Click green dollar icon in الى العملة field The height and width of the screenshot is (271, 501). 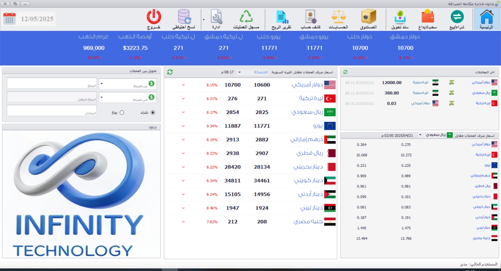tap(152, 97)
